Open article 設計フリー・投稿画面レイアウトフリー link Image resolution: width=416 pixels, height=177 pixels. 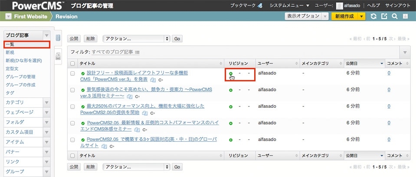[134, 76]
